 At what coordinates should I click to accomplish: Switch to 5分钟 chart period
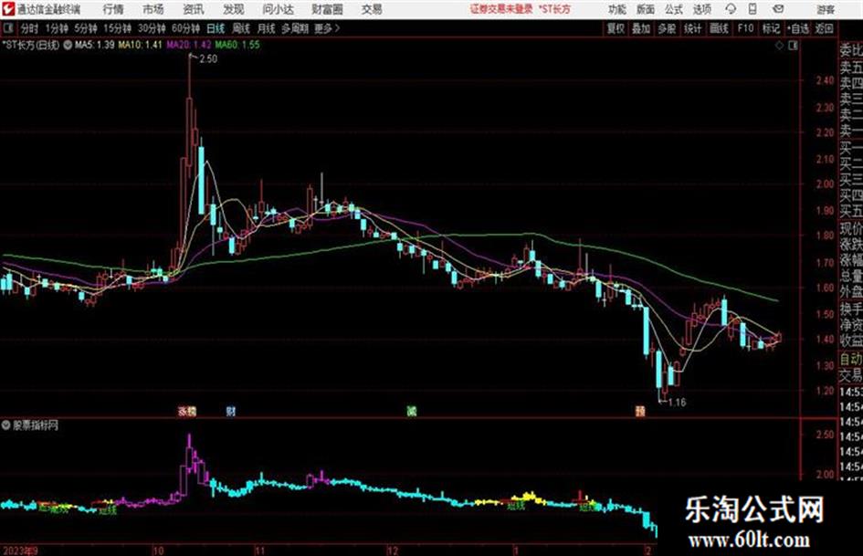pos(86,28)
